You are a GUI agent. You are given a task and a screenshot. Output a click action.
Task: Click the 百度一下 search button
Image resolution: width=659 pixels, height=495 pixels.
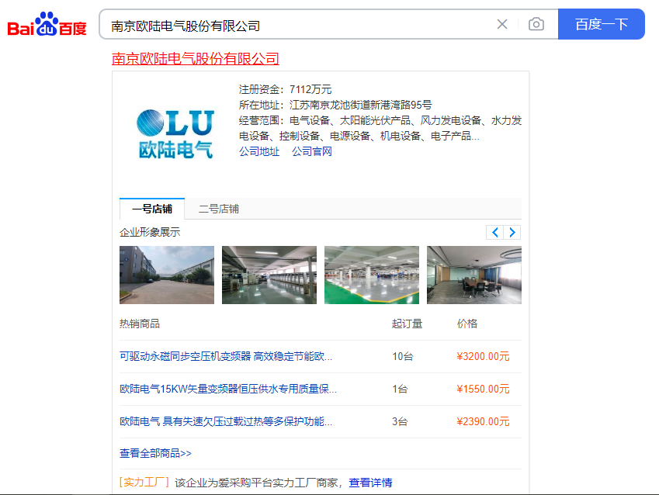coord(602,24)
